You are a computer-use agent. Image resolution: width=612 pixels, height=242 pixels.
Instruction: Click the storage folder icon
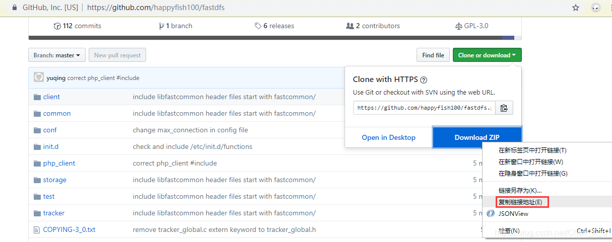coord(37,180)
